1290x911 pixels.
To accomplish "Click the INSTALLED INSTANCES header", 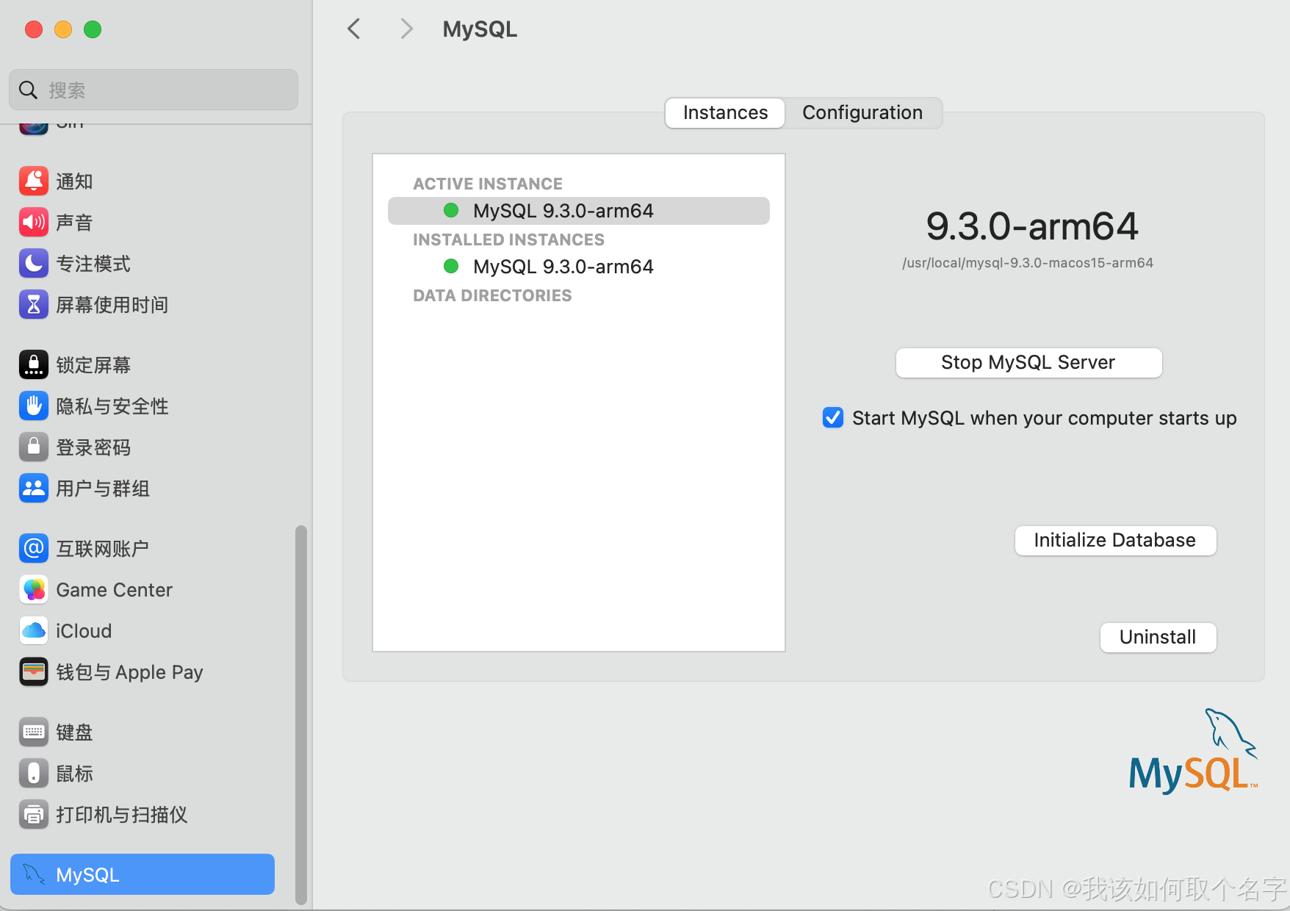I will (508, 240).
